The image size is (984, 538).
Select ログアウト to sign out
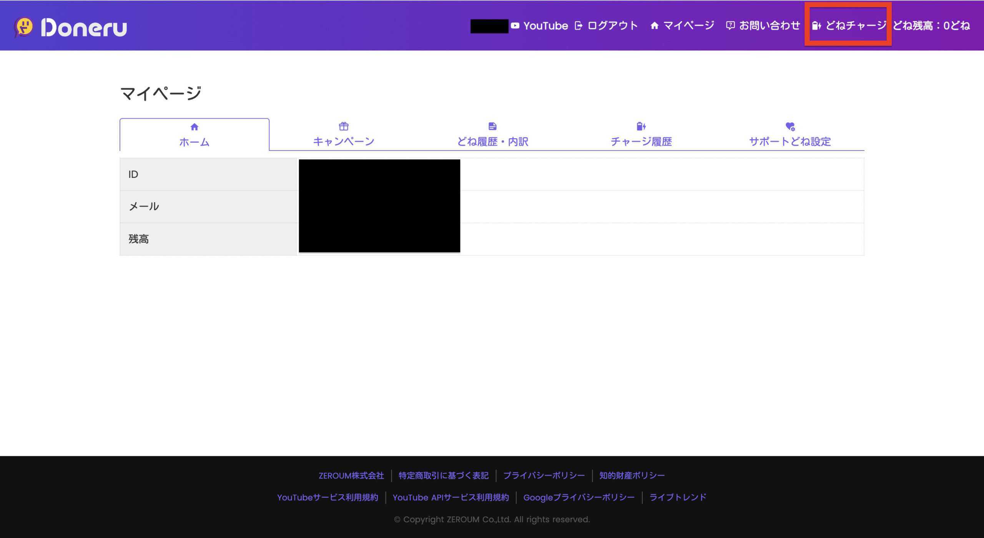click(613, 26)
